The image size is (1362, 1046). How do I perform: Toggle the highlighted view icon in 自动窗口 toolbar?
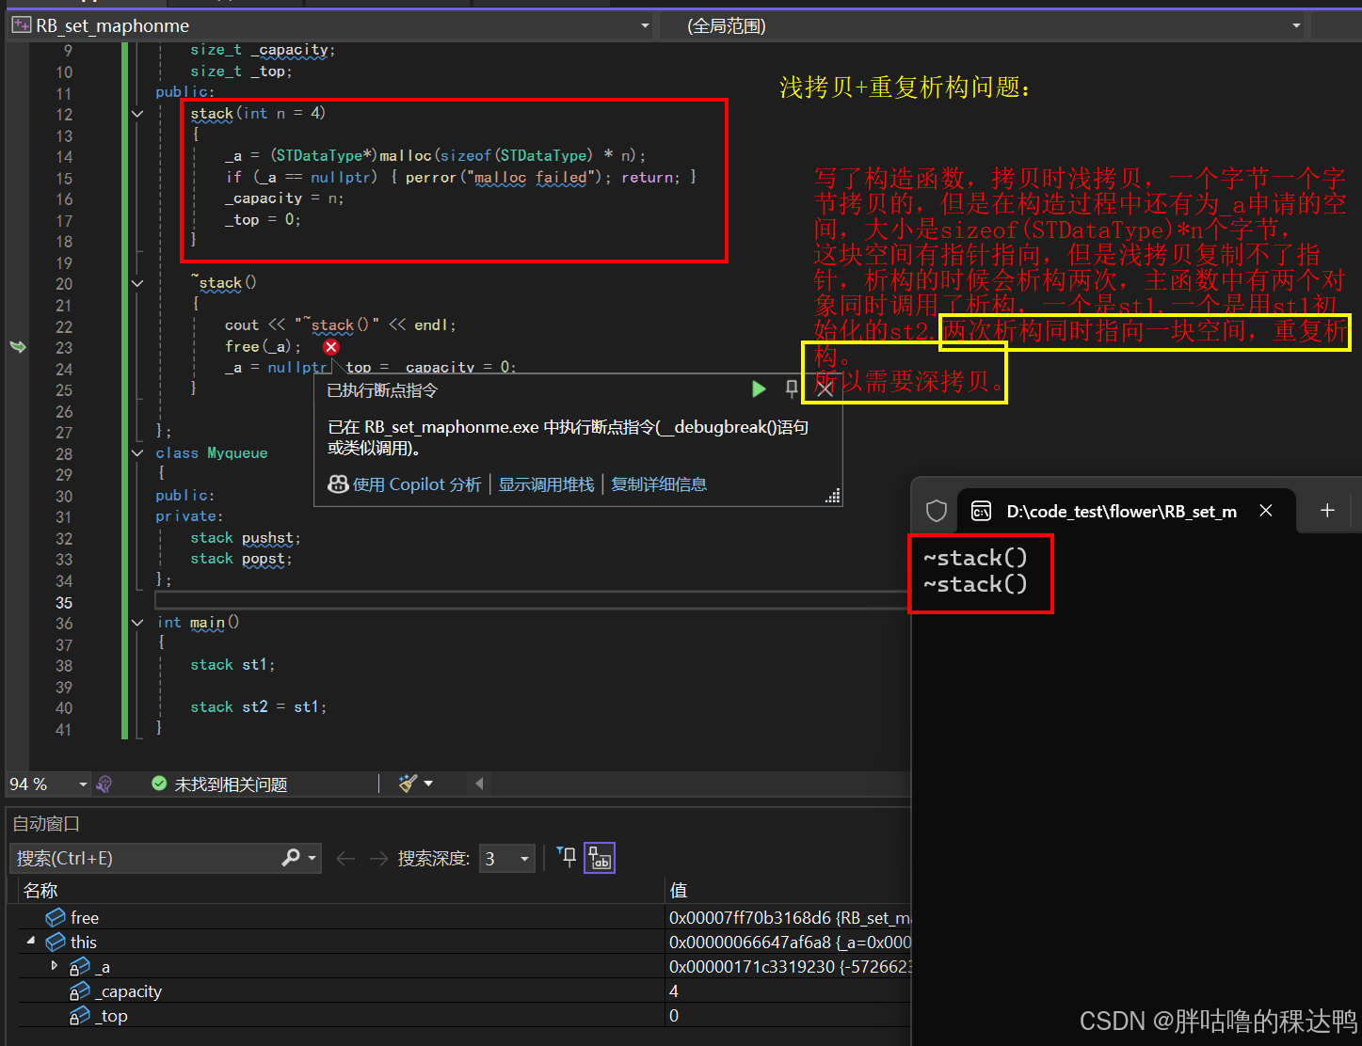[600, 857]
